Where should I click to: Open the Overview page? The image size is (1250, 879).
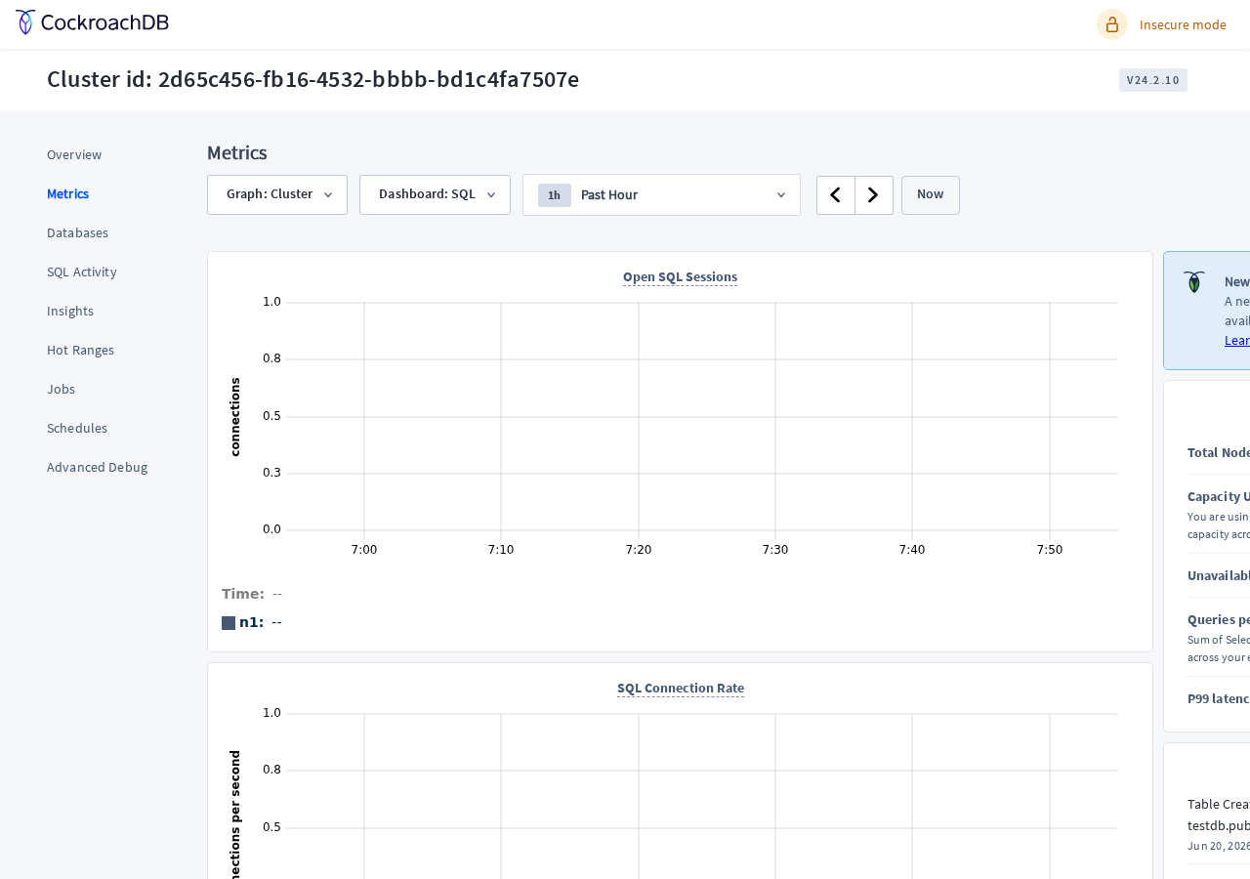[74, 154]
